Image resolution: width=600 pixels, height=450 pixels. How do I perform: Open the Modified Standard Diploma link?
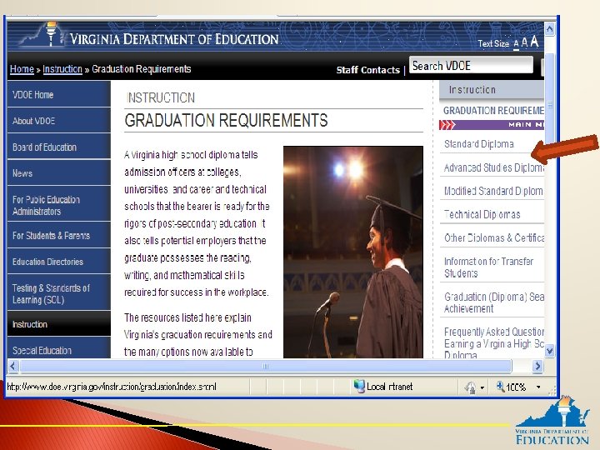[x=493, y=191]
